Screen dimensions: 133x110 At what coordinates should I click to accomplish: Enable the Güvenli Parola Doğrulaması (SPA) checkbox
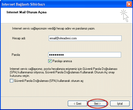11,81
